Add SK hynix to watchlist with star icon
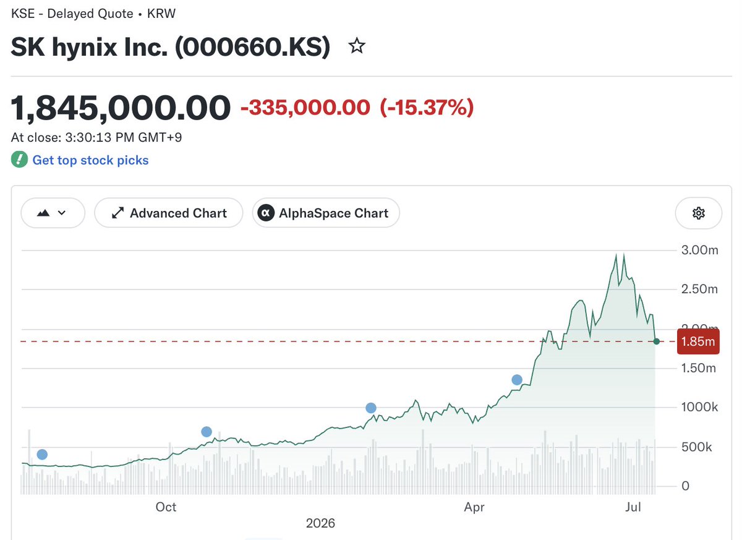This screenshot has height=540, width=742. 357,46
